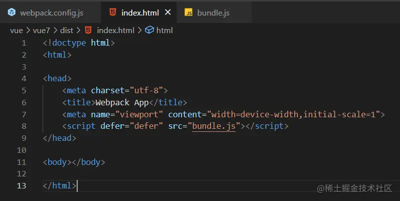Expand breadcrumb chevron before html symbol
This screenshot has height=201, width=400.
point(139,31)
